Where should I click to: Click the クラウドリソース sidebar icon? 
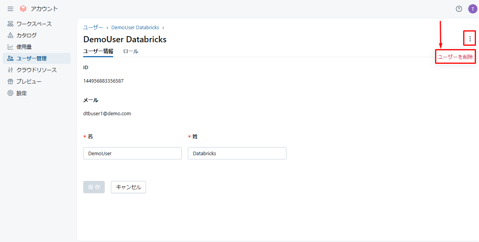click(10, 70)
